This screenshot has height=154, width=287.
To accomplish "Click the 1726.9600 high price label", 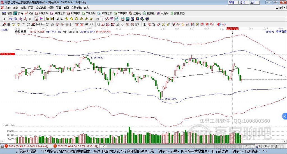I will tap(97, 58).
